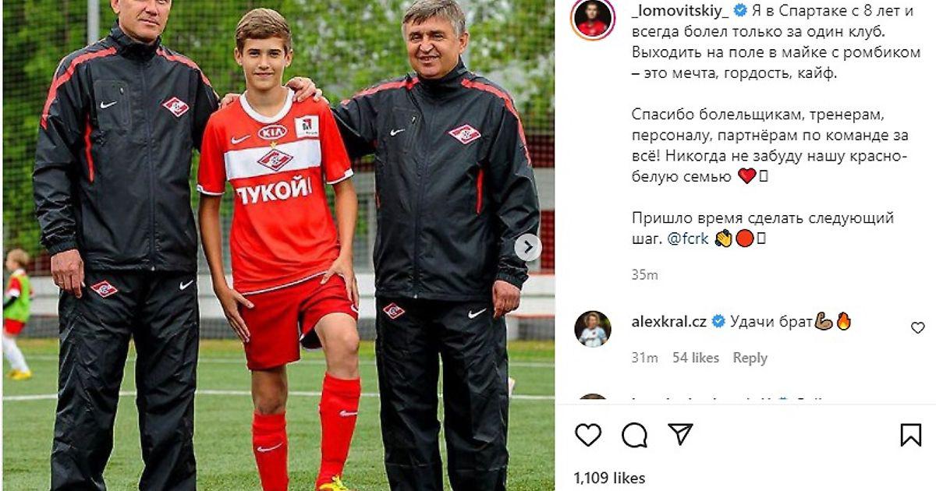
Task: Click the alexkral.cz username
Action: [668, 321]
